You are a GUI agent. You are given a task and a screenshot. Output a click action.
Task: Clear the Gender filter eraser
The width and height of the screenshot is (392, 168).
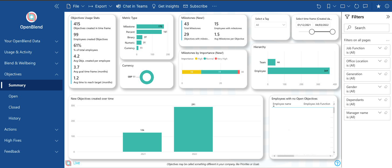tap(386, 87)
